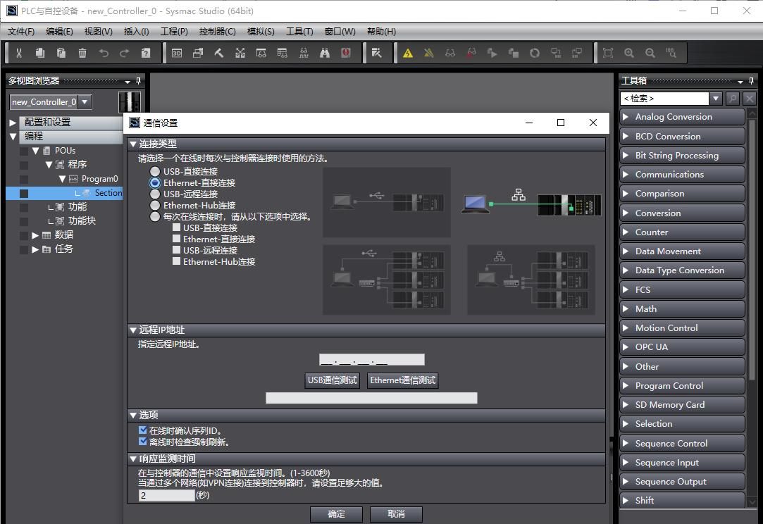
Task: Open the 控制器(C) menu
Action: click(217, 31)
